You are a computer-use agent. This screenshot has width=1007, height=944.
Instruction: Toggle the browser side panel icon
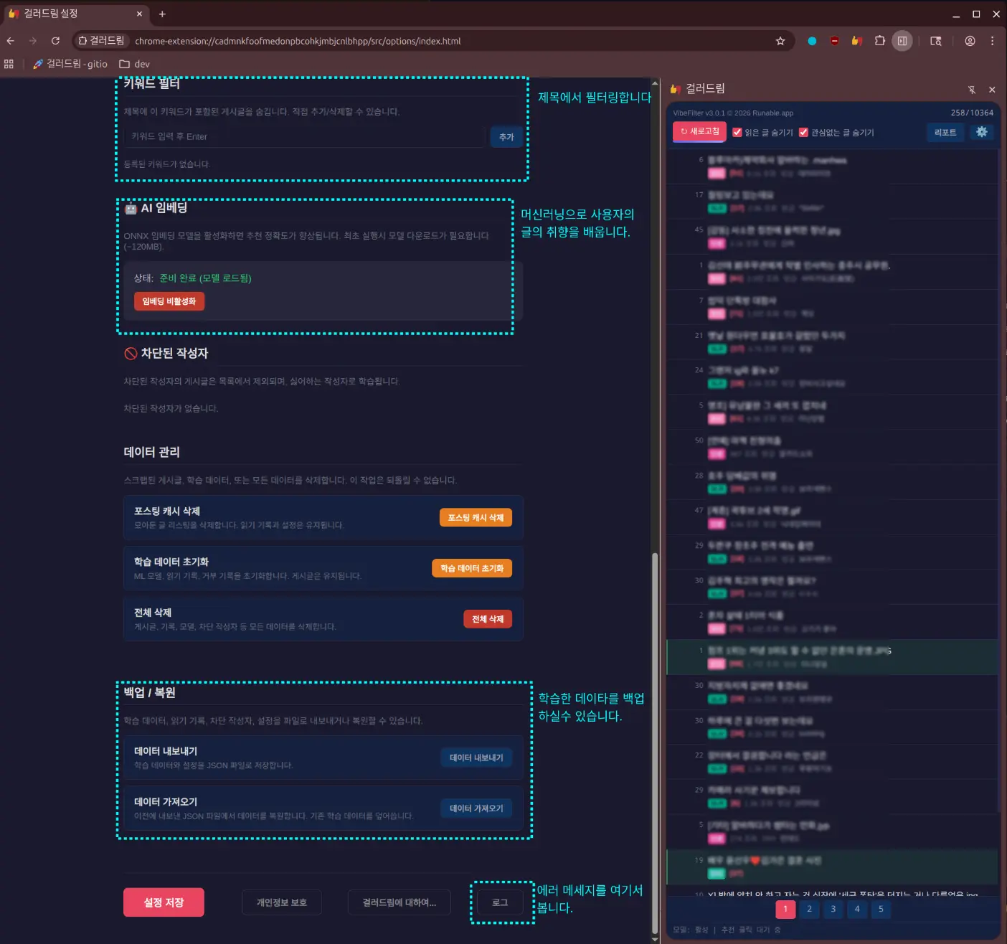(x=902, y=41)
